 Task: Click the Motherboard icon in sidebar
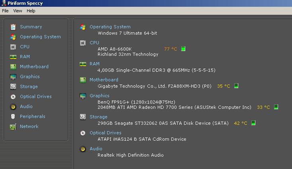(13, 67)
